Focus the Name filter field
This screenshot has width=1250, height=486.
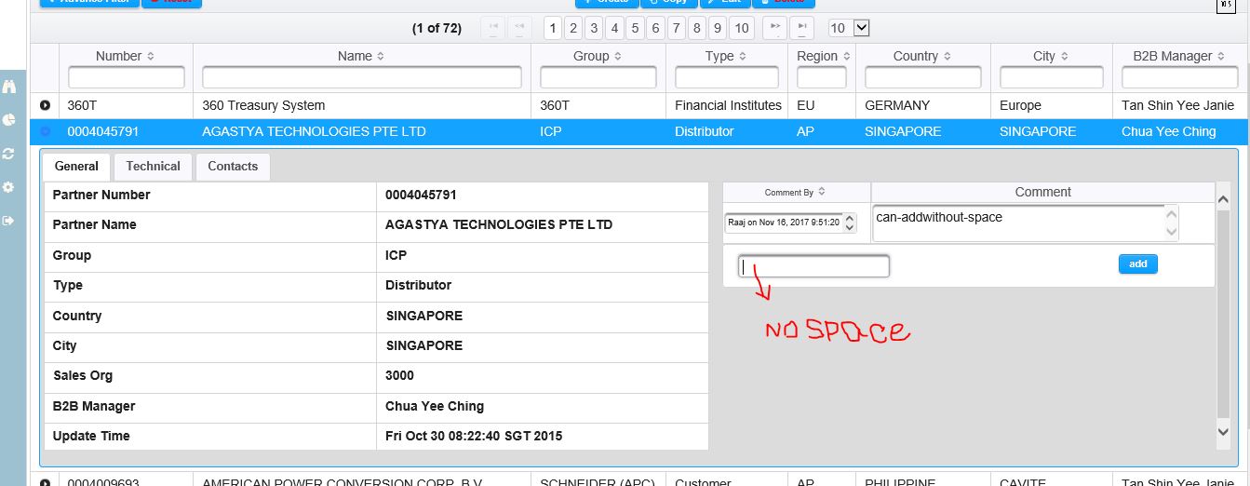pyautogui.click(x=362, y=76)
